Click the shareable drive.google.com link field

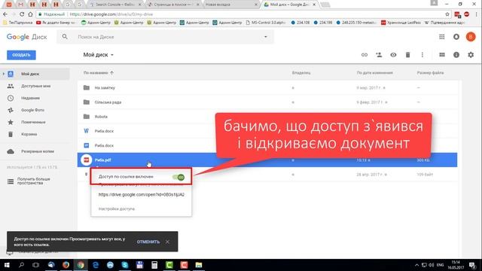[142, 194]
